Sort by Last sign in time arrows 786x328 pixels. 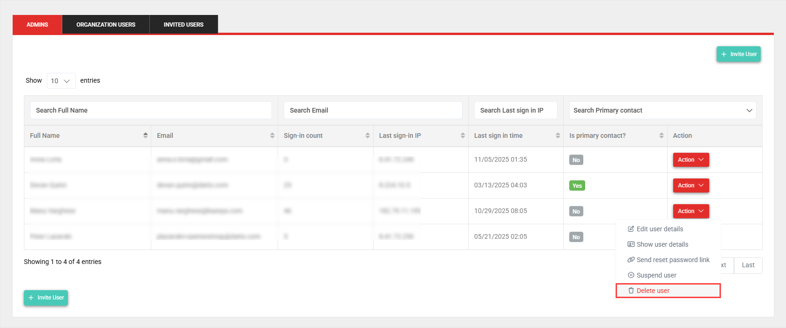(558, 135)
